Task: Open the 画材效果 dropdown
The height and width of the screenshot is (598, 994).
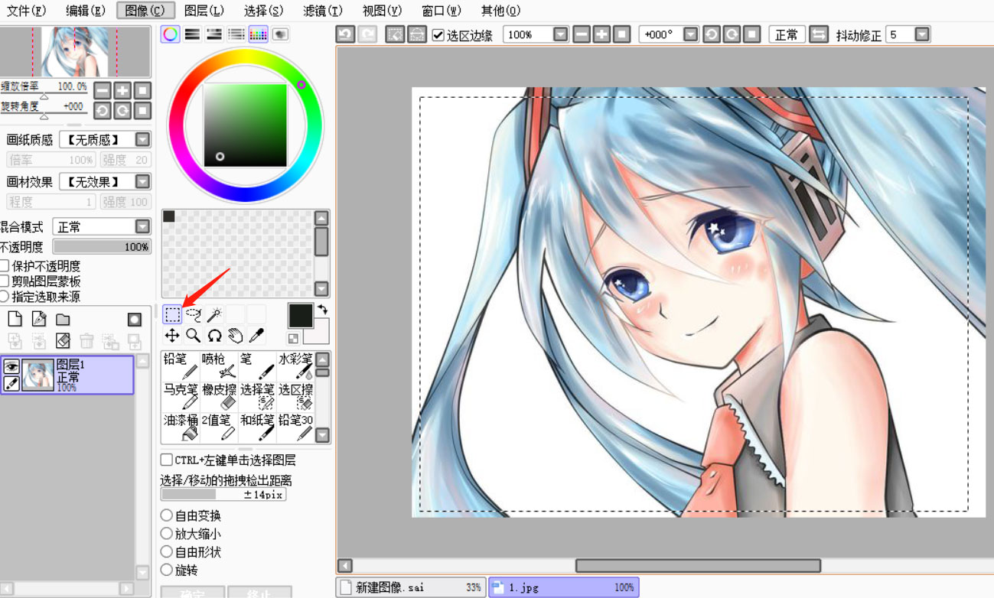Action: (142, 182)
